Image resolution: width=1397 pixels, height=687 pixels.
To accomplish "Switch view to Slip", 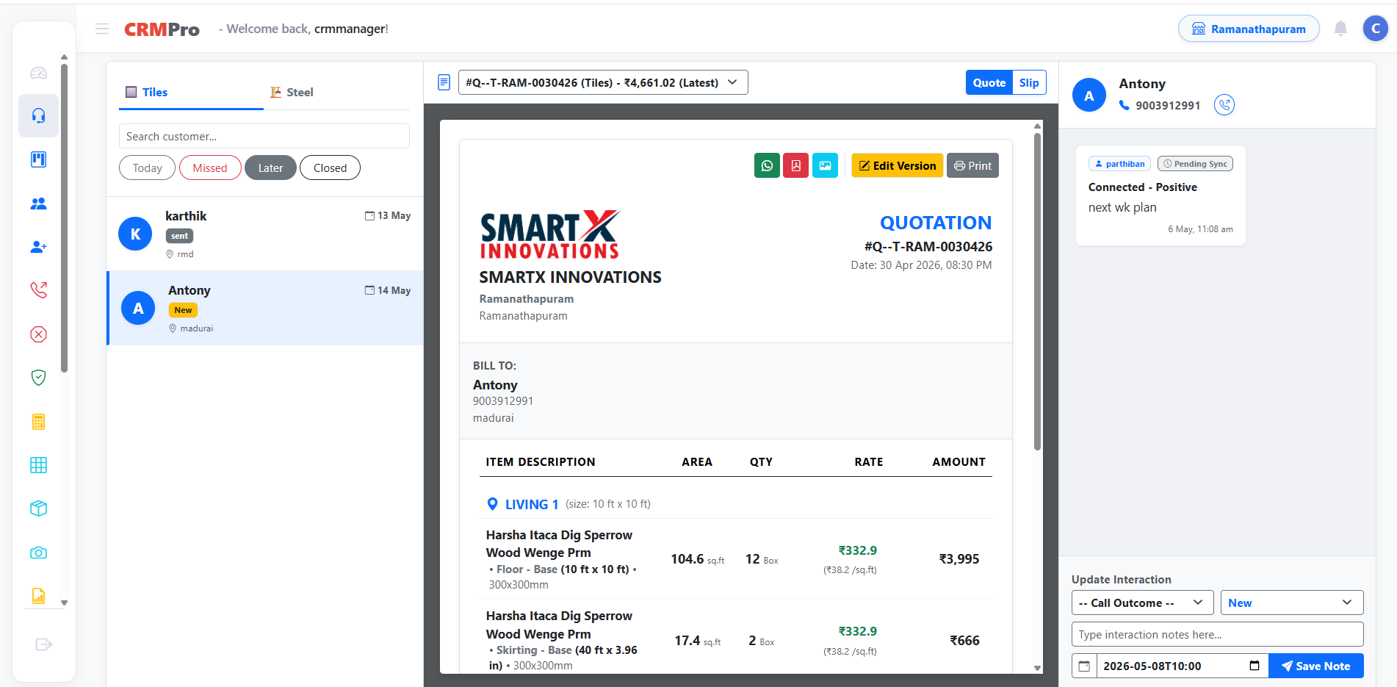I will tap(1029, 82).
